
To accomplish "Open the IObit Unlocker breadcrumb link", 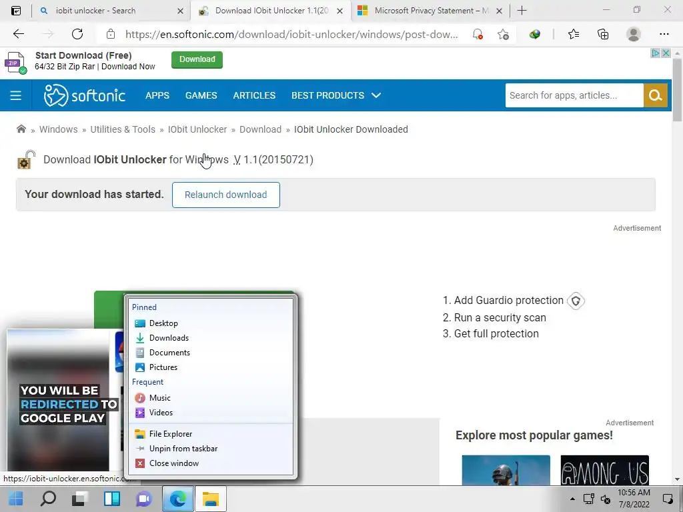I will pyautogui.click(x=197, y=129).
